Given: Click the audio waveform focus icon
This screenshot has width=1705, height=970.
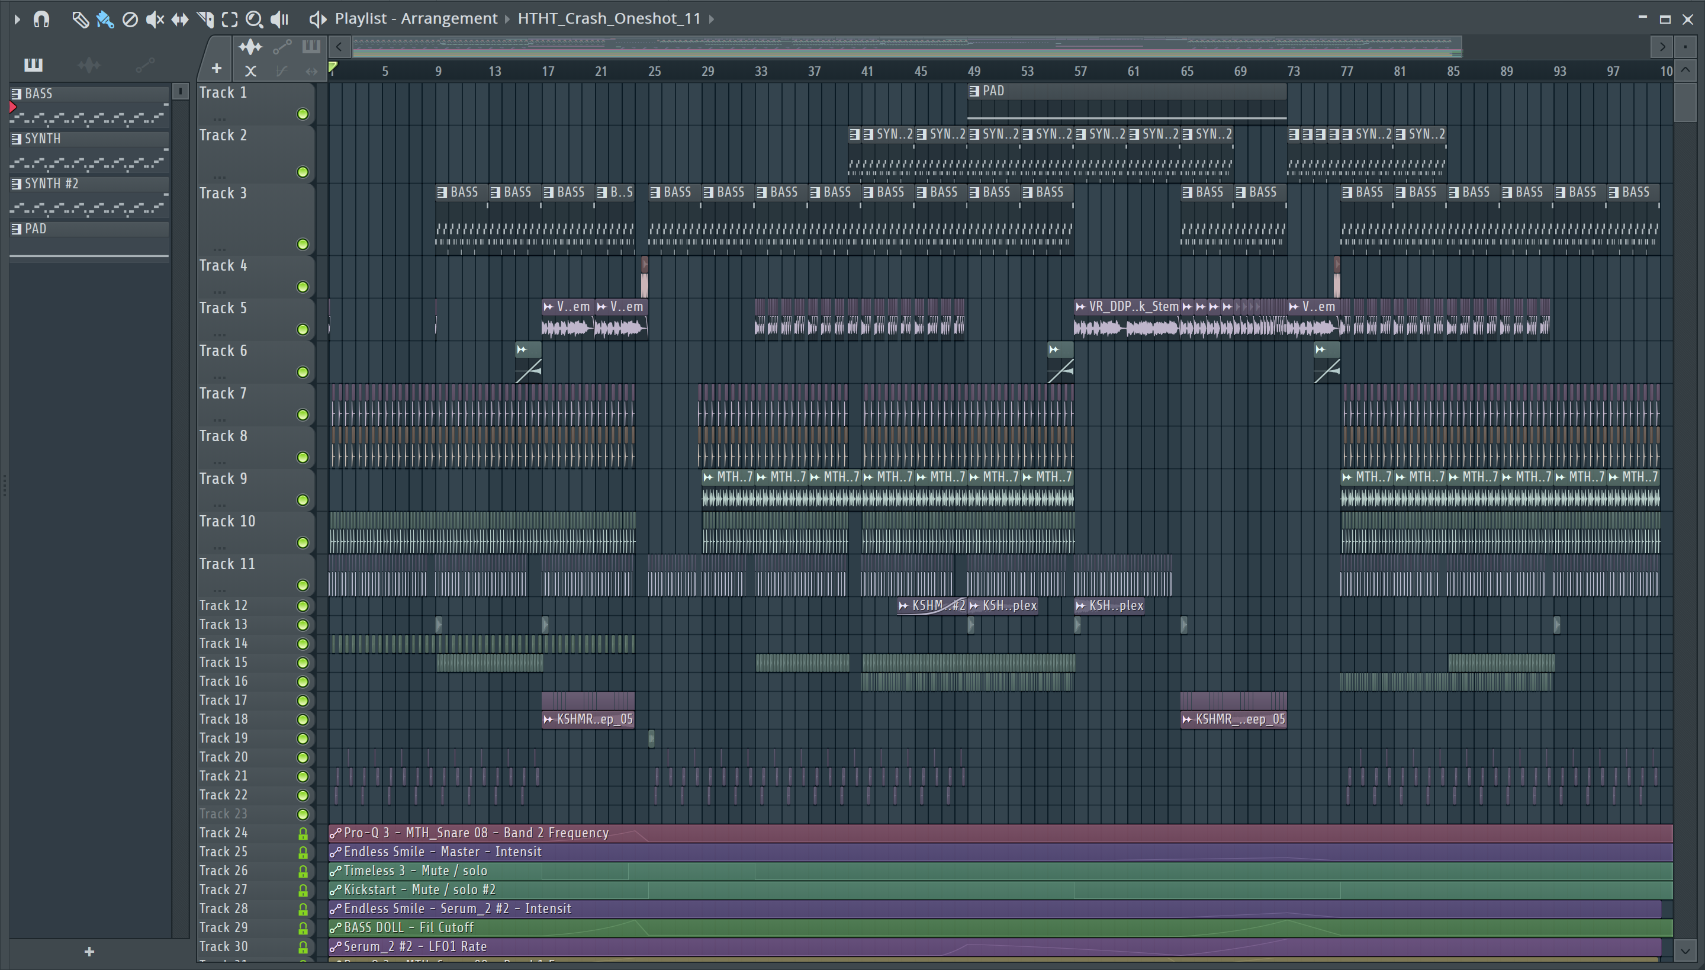Looking at the screenshot, I should point(250,47).
